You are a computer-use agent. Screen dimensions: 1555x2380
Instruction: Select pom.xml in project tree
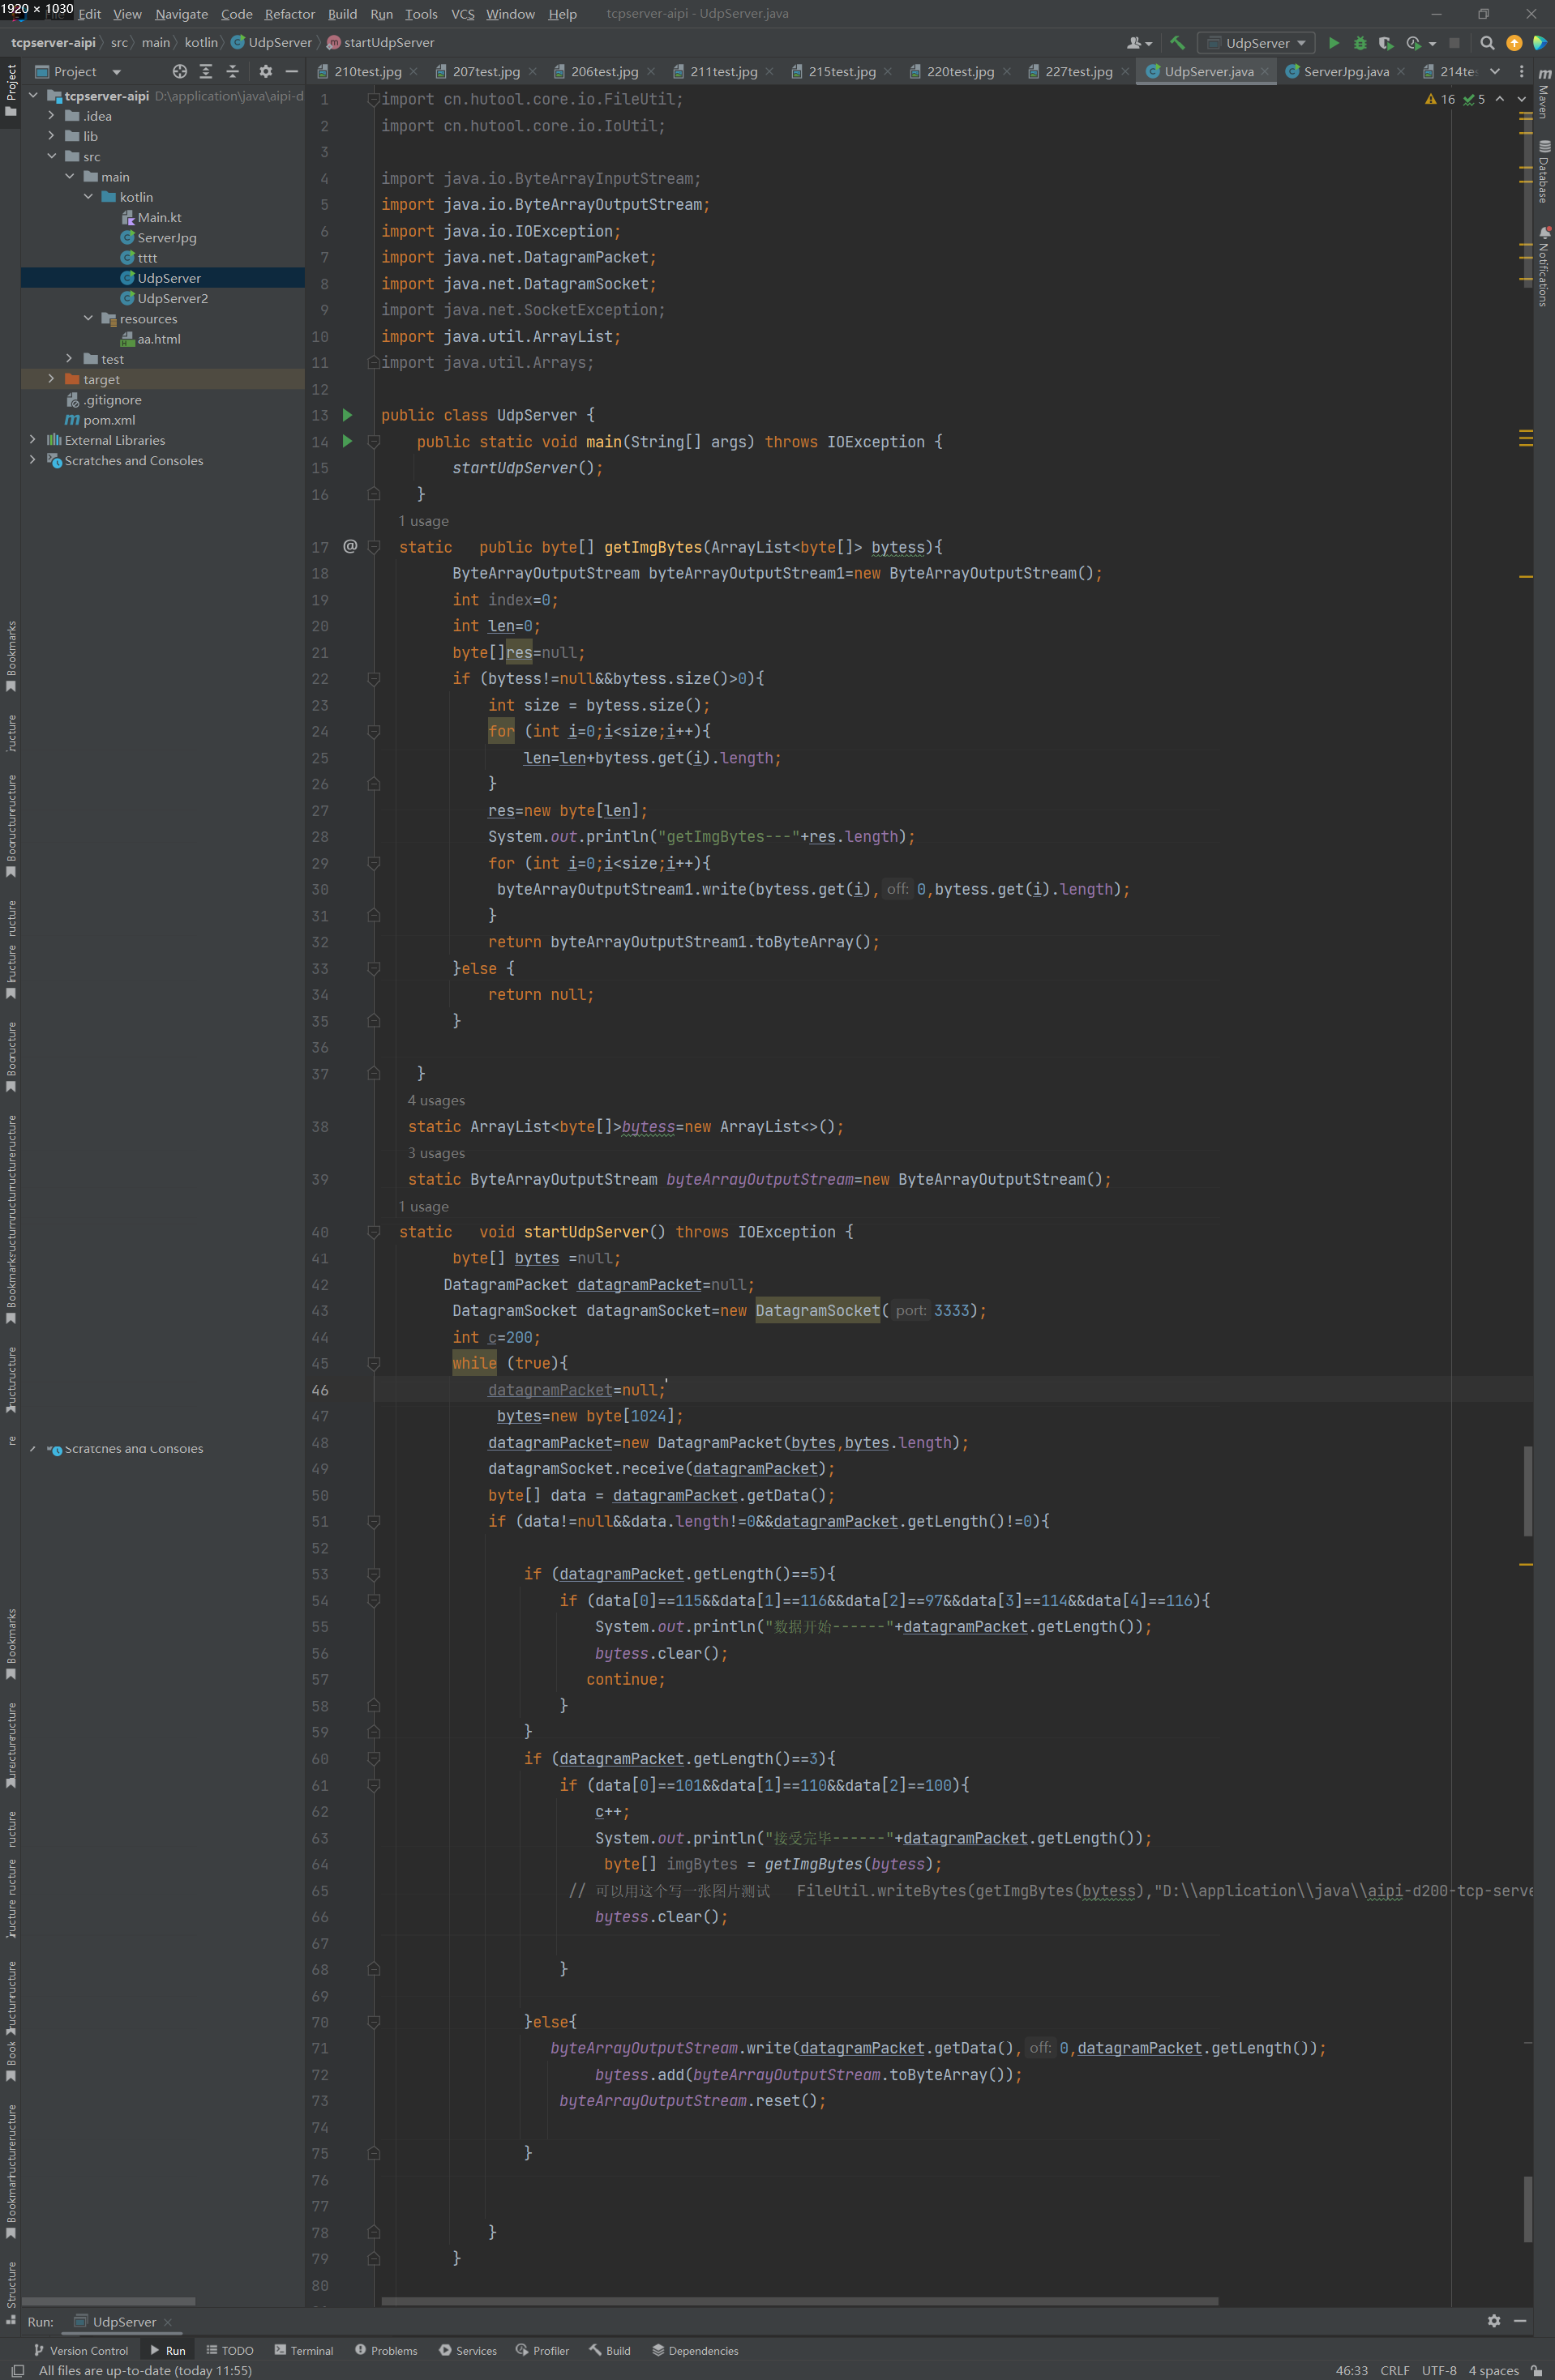pos(100,420)
